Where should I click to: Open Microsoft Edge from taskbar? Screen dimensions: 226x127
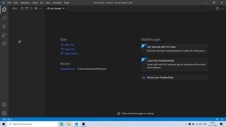click(62, 124)
